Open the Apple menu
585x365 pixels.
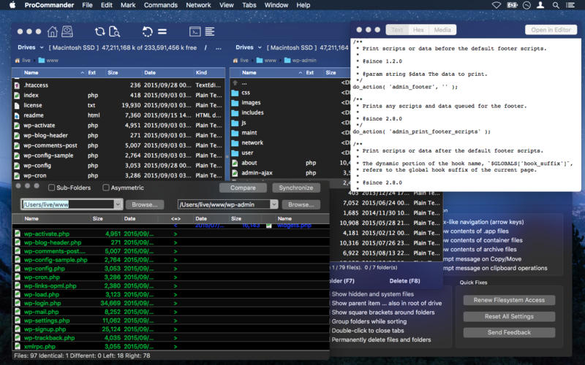pos(12,5)
